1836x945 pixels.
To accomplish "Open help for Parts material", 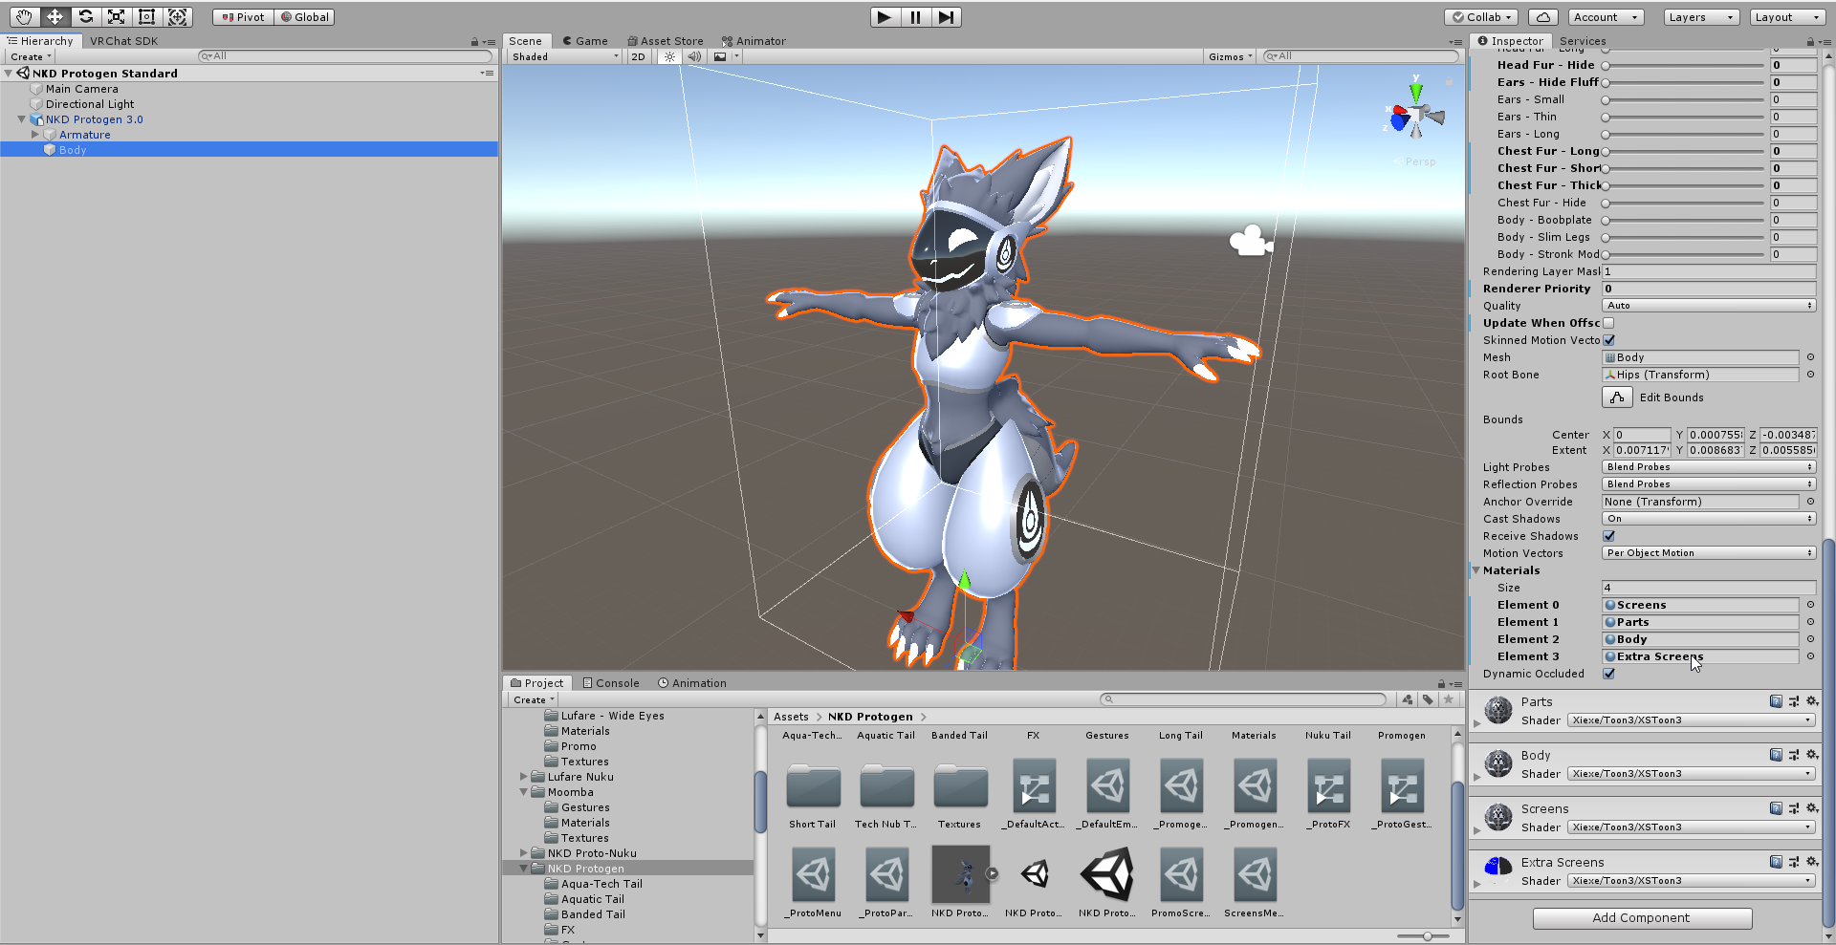I will point(1776,701).
